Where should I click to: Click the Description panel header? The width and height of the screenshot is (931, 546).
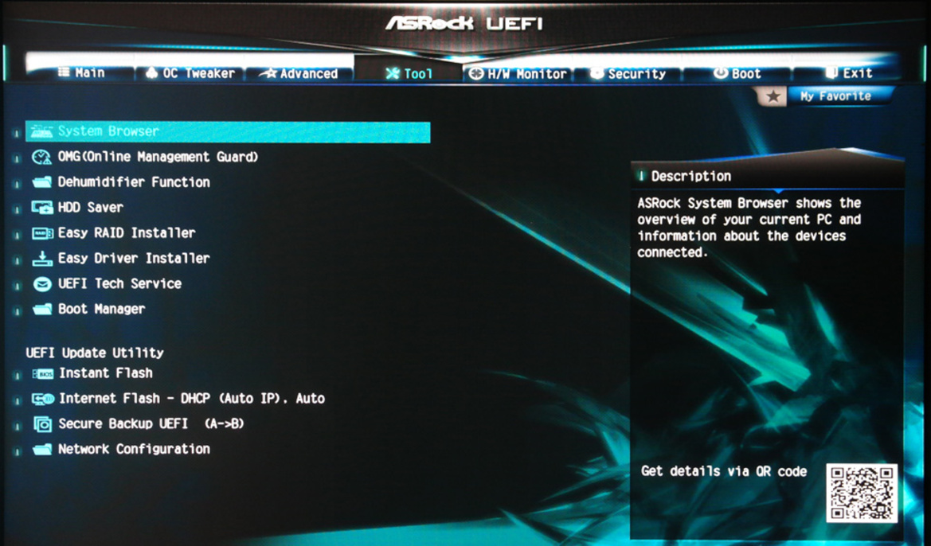[767, 176]
